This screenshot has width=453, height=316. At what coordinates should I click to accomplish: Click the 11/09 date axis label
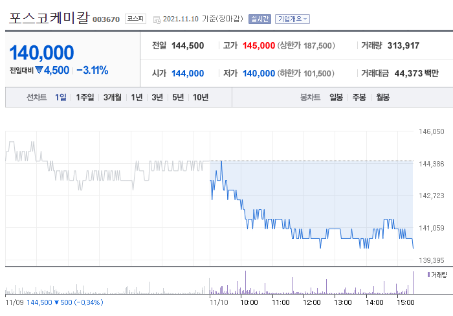click(x=14, y=302)
